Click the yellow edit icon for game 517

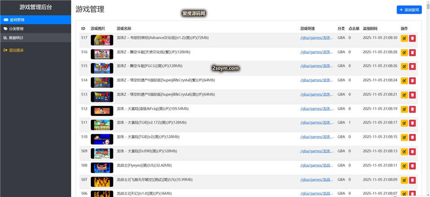point(404,38)
